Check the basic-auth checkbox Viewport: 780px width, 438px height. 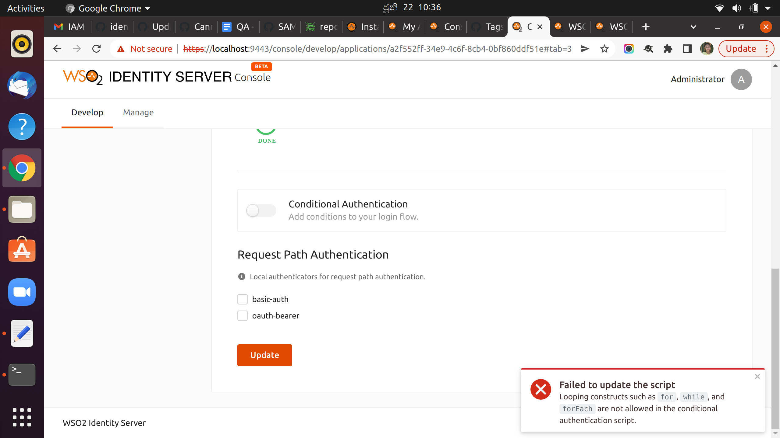pyautogui.click(x=243, y=299)
